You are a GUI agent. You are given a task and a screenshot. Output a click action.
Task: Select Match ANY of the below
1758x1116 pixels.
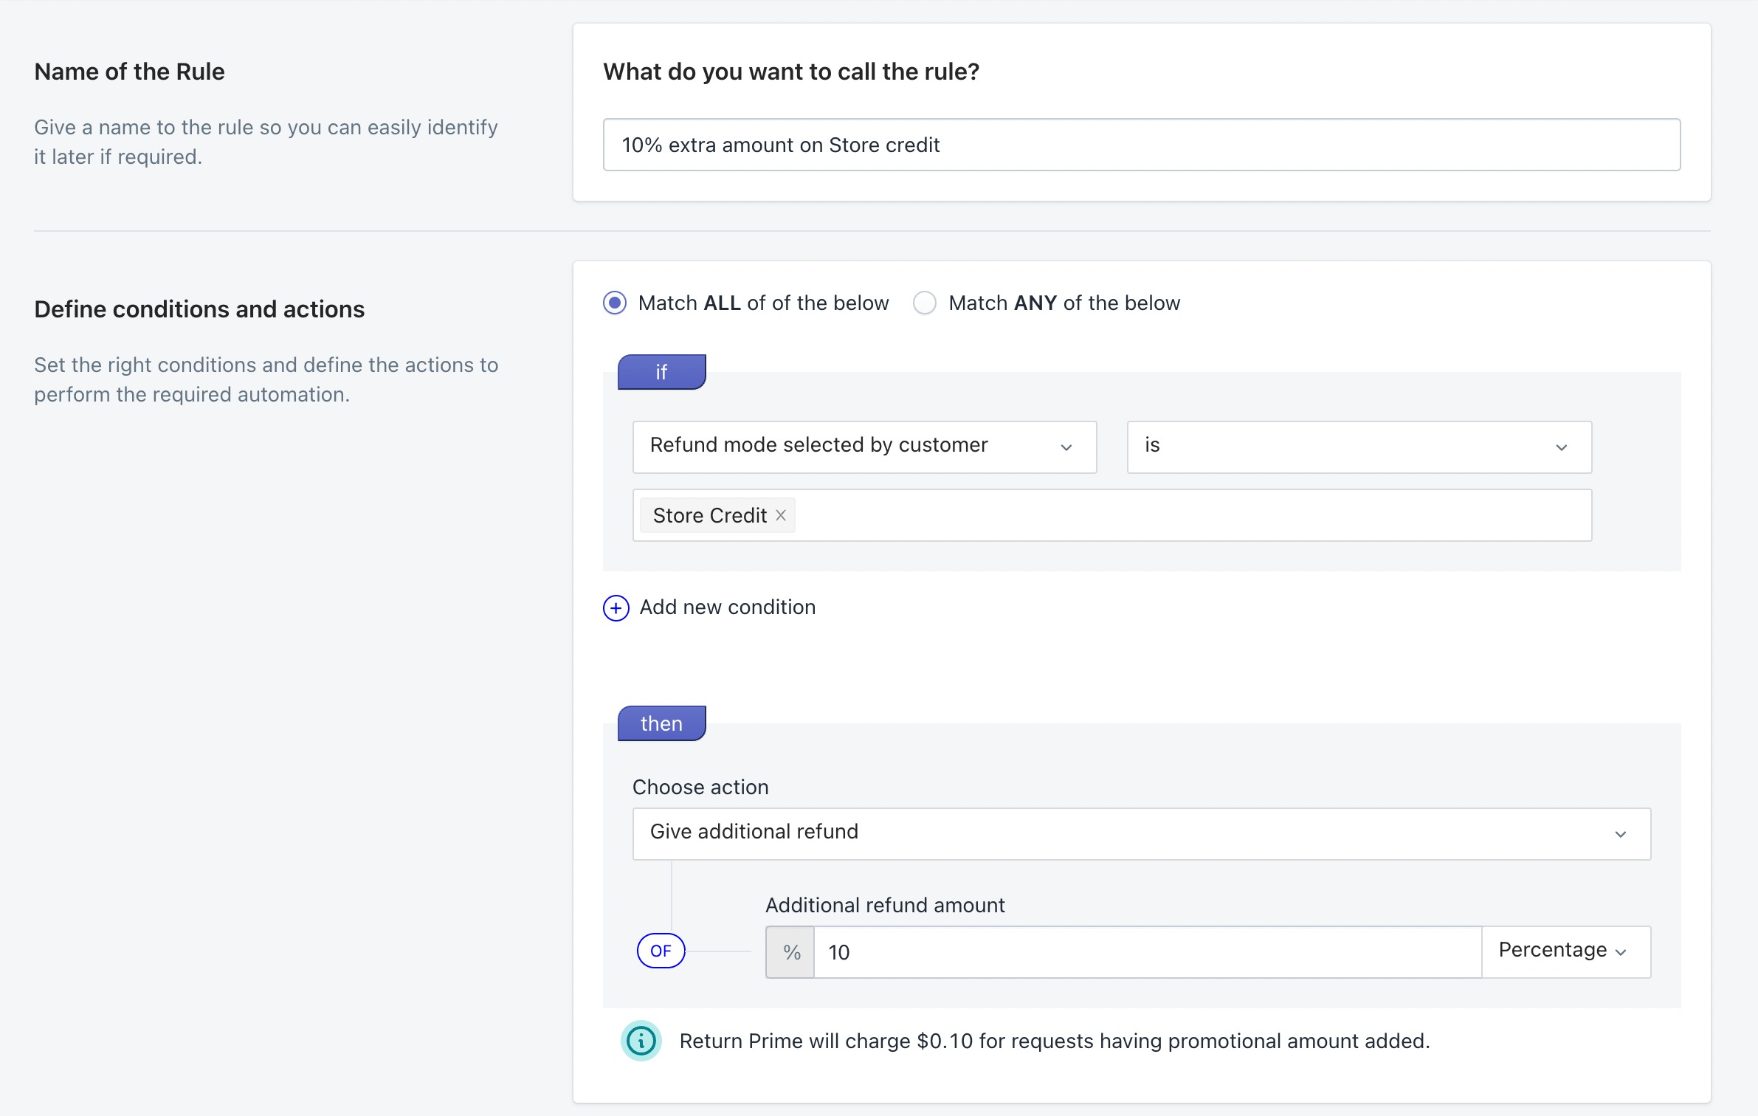925,303
